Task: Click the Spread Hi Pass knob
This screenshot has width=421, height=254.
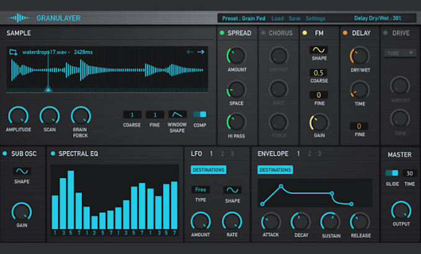Action: (237, 122)
